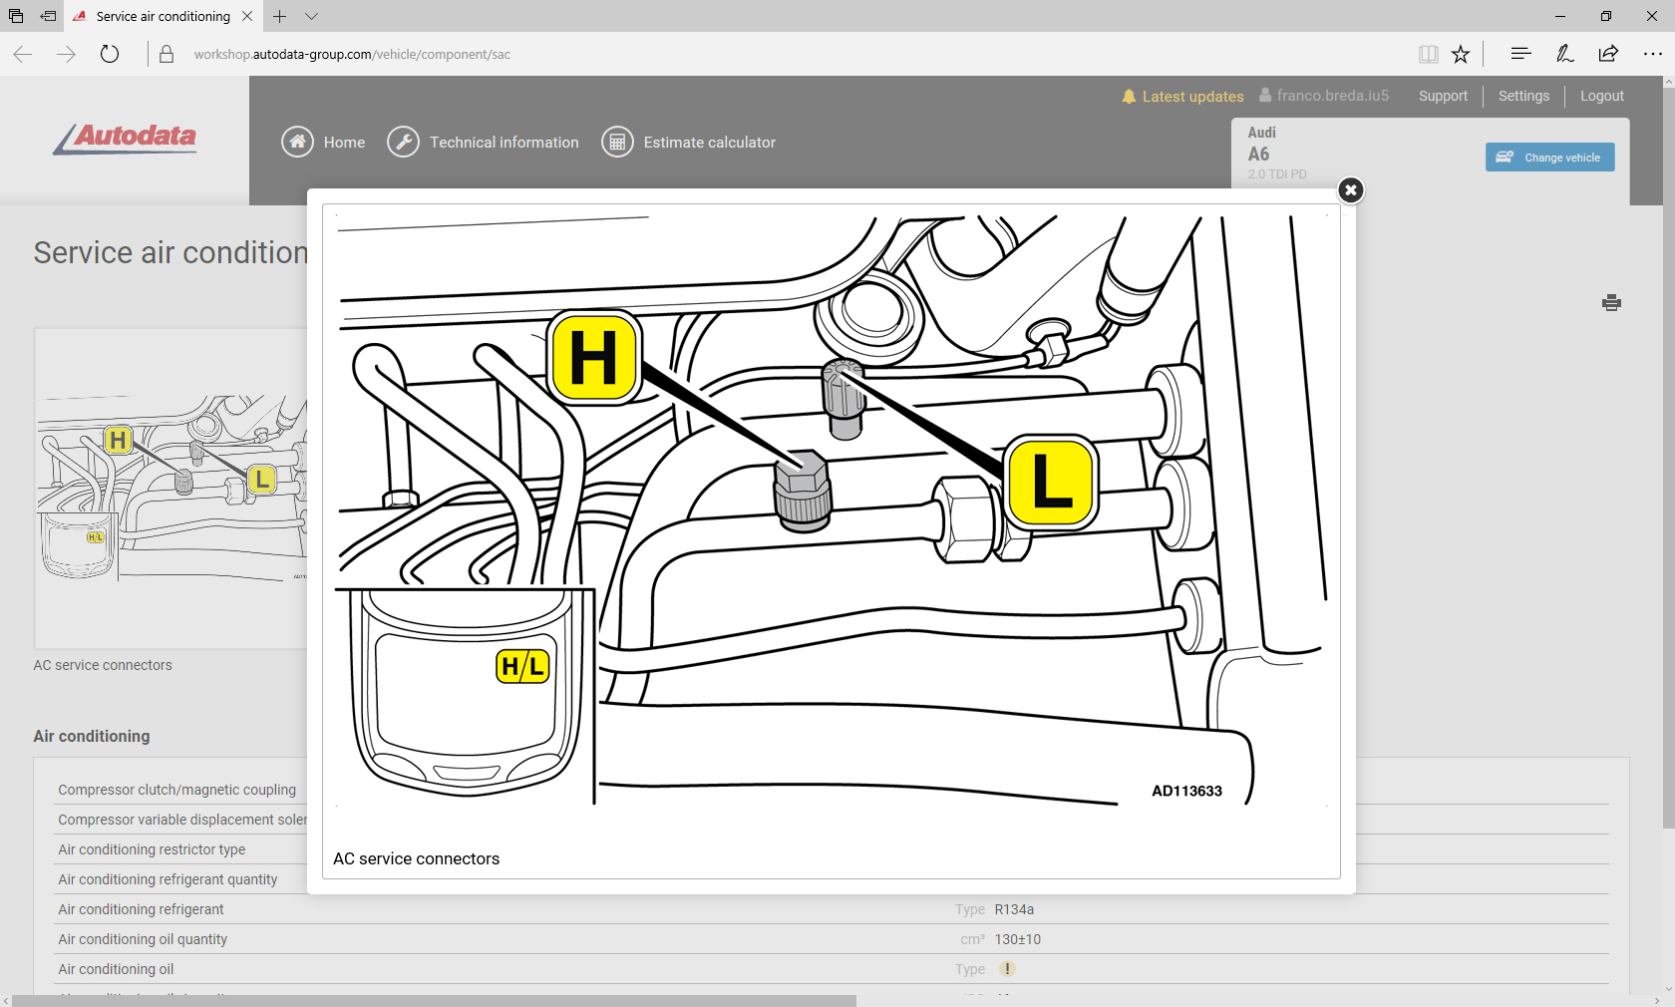The height and width of the screenshot is (1007, 1675).
Task: Click the horizontal page scrollbar
Action: 435,1000
